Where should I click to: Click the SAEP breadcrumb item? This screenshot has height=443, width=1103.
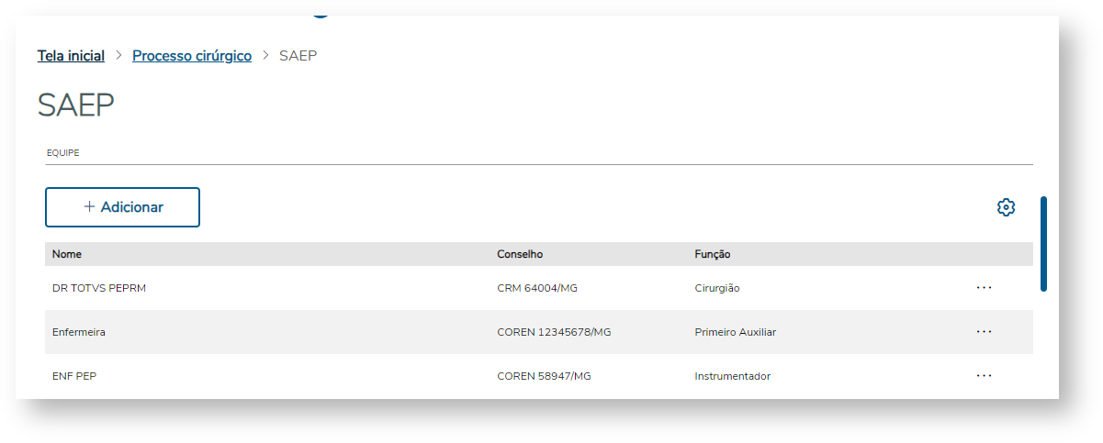coord(298,56)
